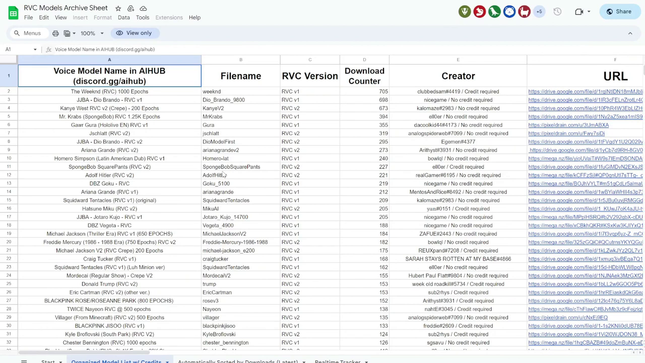Open the Data menu
This screenshot has height=363, width=645.
pos(123,18)
